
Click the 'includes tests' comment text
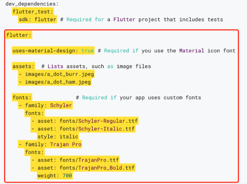[201, 19]
